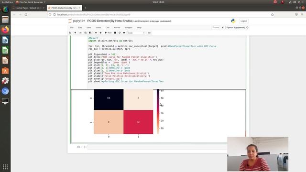306x172 pixels.
Task: Click the clock in the top bar
Action: (x=158, y=2)
